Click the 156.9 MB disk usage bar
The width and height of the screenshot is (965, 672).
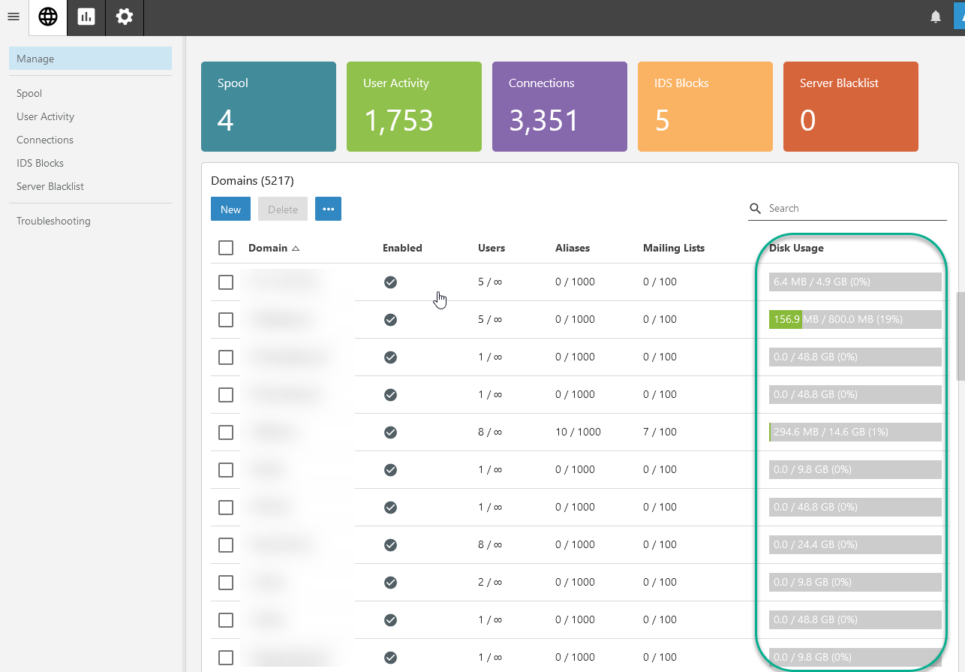tap(855, 320)
